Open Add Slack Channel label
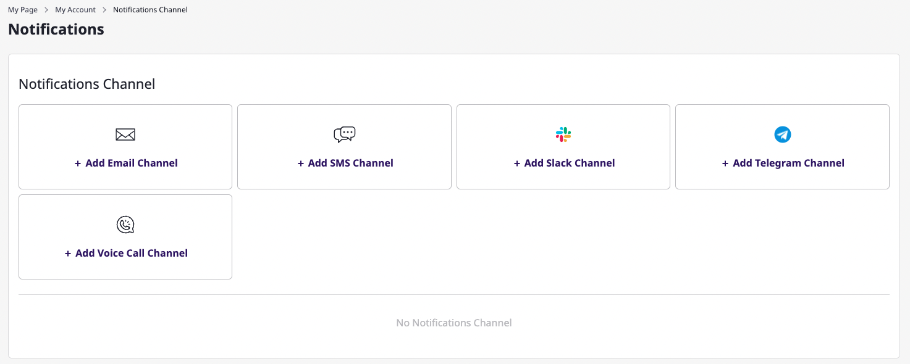Image resolution: width=910 pixels, height=364 pixels. 570,163
